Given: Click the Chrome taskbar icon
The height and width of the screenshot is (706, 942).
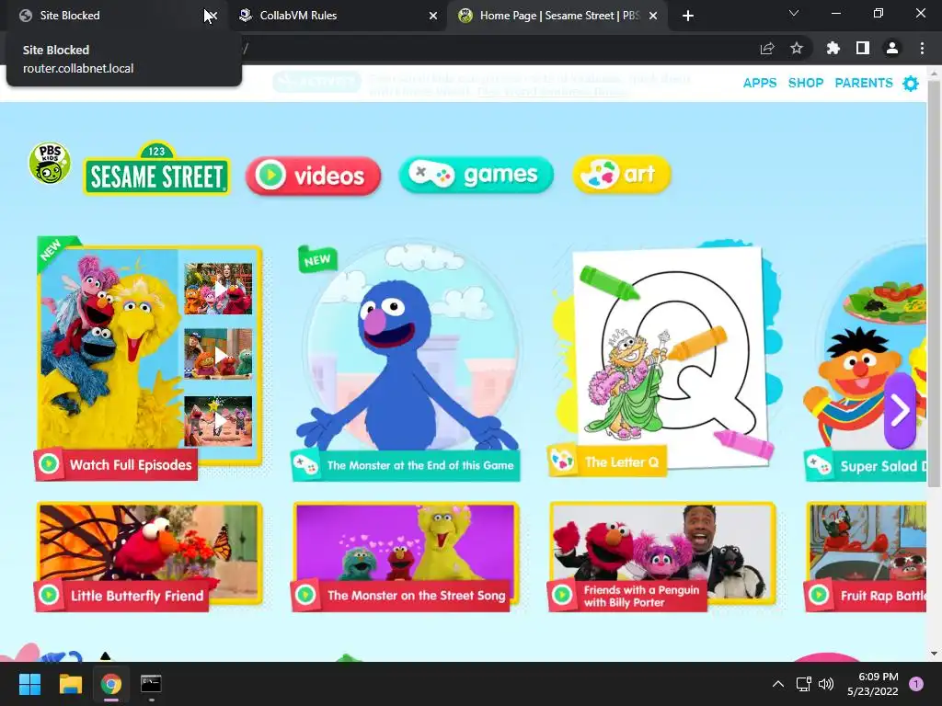Looking at the screenshot, I should click(x=111, y=684).
